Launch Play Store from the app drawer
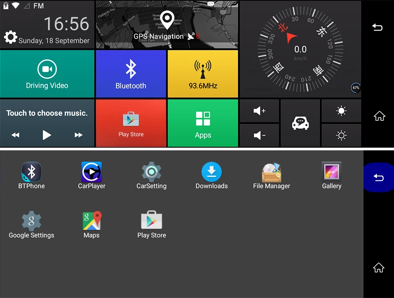 click(x=151, y=225)
